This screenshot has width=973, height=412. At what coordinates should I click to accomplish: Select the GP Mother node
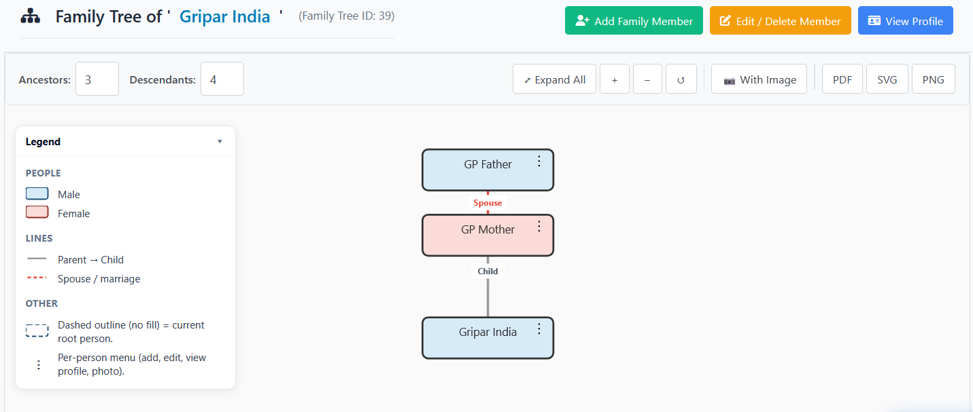coord(488,236)
